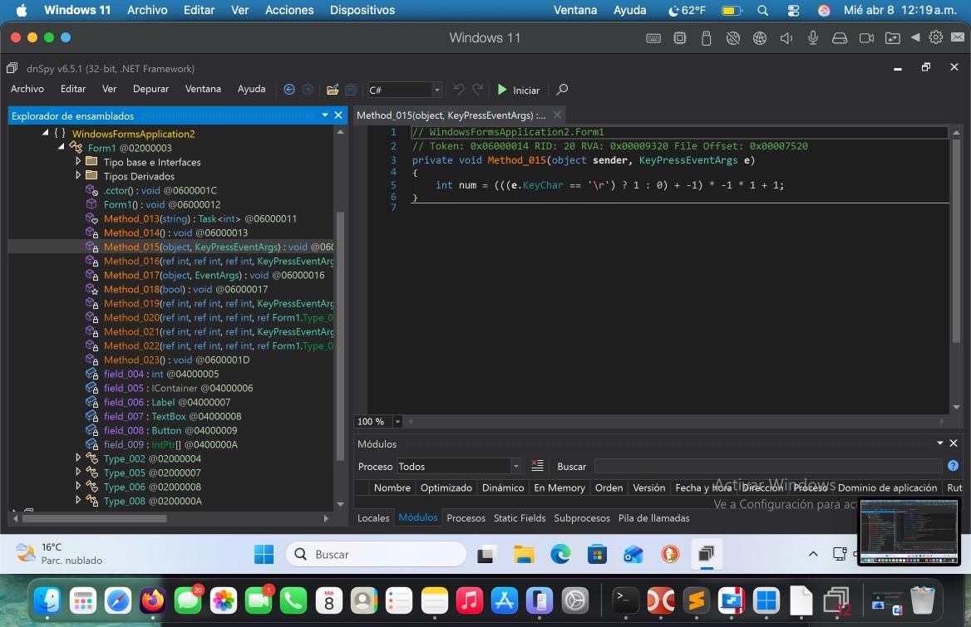971x627 pixels.
Task: Click the open file folder icon
Action: coord(333,90)
